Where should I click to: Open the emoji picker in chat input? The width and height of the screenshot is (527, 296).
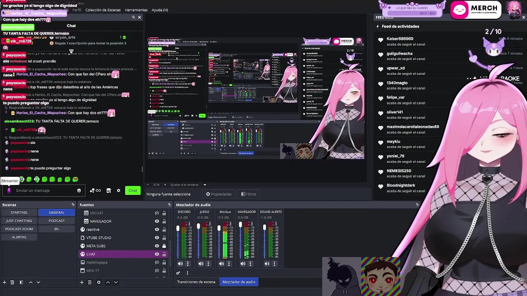click(79, 190)
